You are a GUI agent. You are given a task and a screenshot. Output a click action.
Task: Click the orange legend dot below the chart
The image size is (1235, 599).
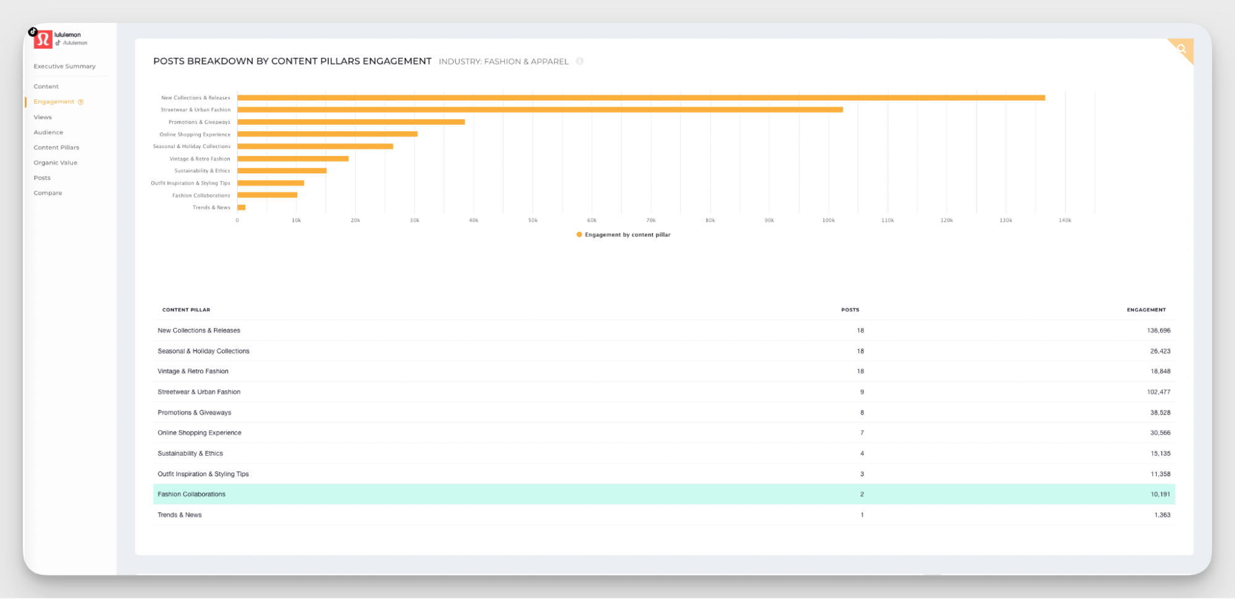578,234
